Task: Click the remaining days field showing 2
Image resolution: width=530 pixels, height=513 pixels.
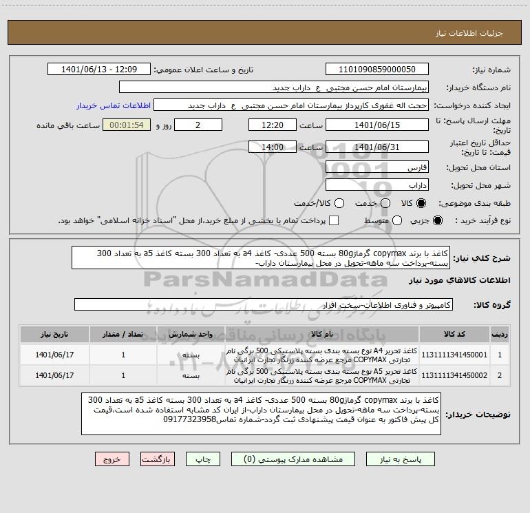Action: click(x=198, y=125)
